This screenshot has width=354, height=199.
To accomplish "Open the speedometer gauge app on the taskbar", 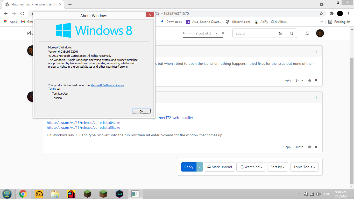I will [x=39, y=194].
